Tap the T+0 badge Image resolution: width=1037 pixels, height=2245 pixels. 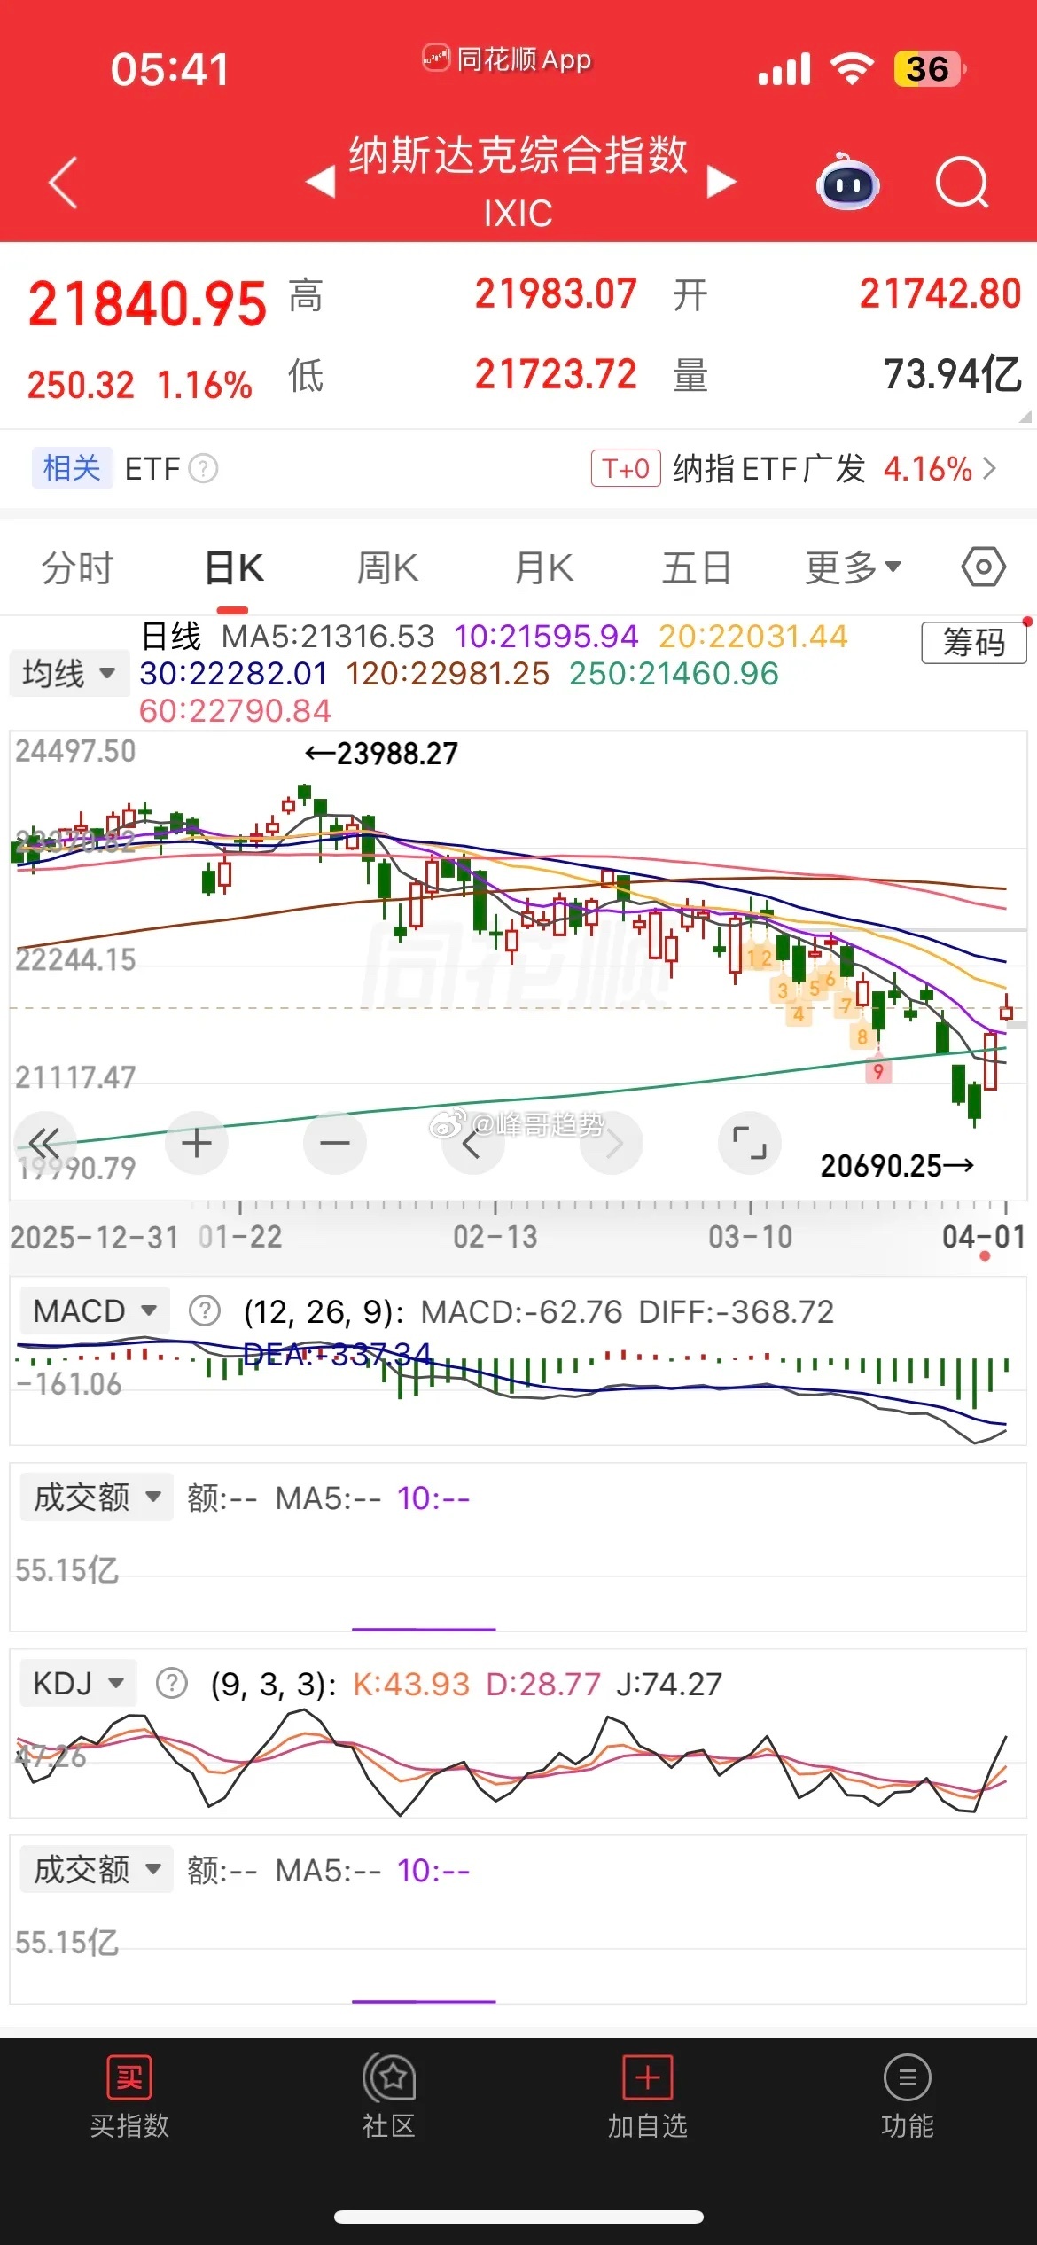[x=626, y=468]
